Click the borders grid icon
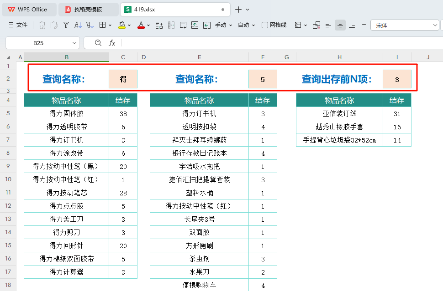 [x=103, y=25]
